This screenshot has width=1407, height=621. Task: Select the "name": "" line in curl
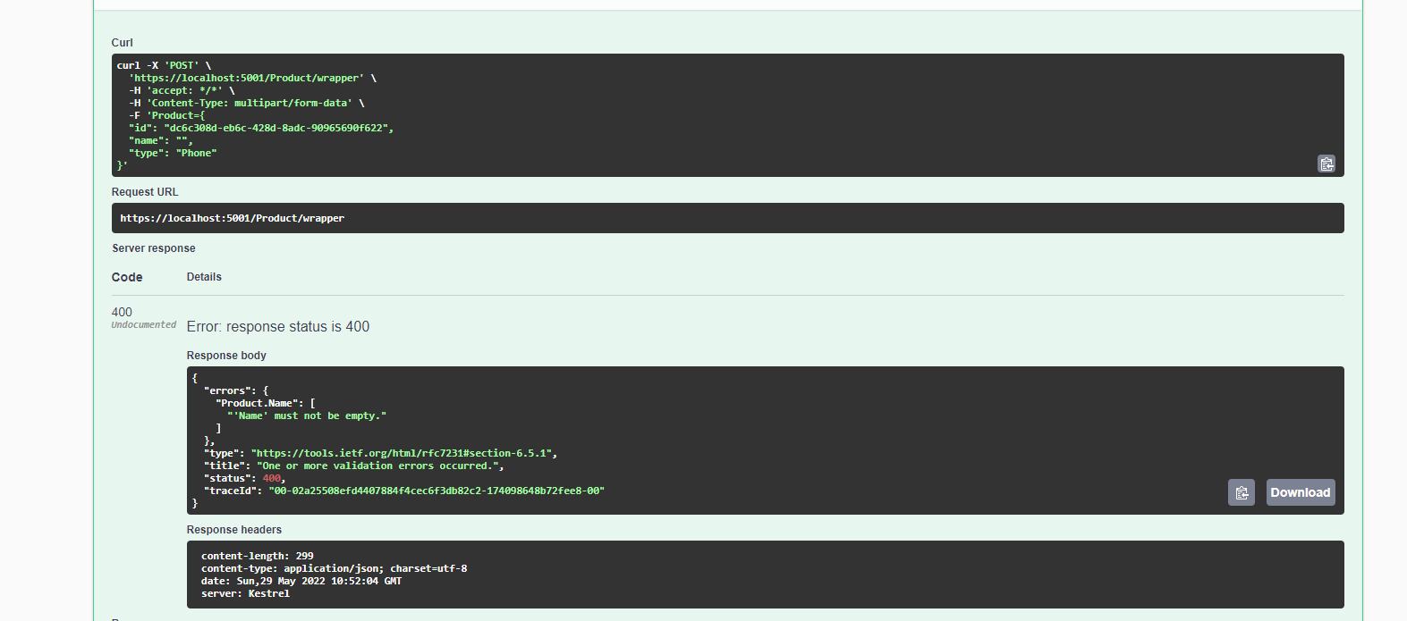[161, 140]
